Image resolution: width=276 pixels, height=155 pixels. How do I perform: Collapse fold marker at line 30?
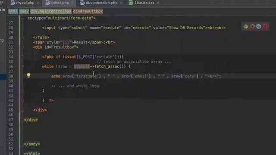pos(22,37)
